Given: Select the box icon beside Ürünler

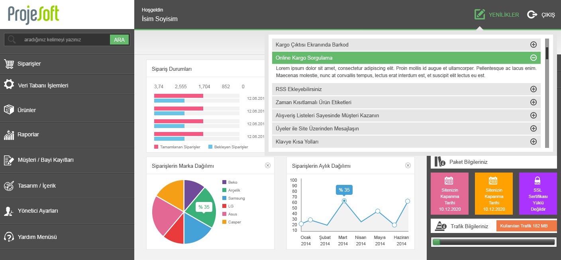Looking at the screenshot, I should coord(9,110).
